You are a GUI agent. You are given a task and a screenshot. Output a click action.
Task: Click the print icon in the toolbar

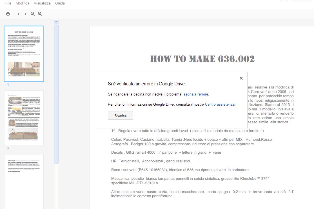pos(8,14)
